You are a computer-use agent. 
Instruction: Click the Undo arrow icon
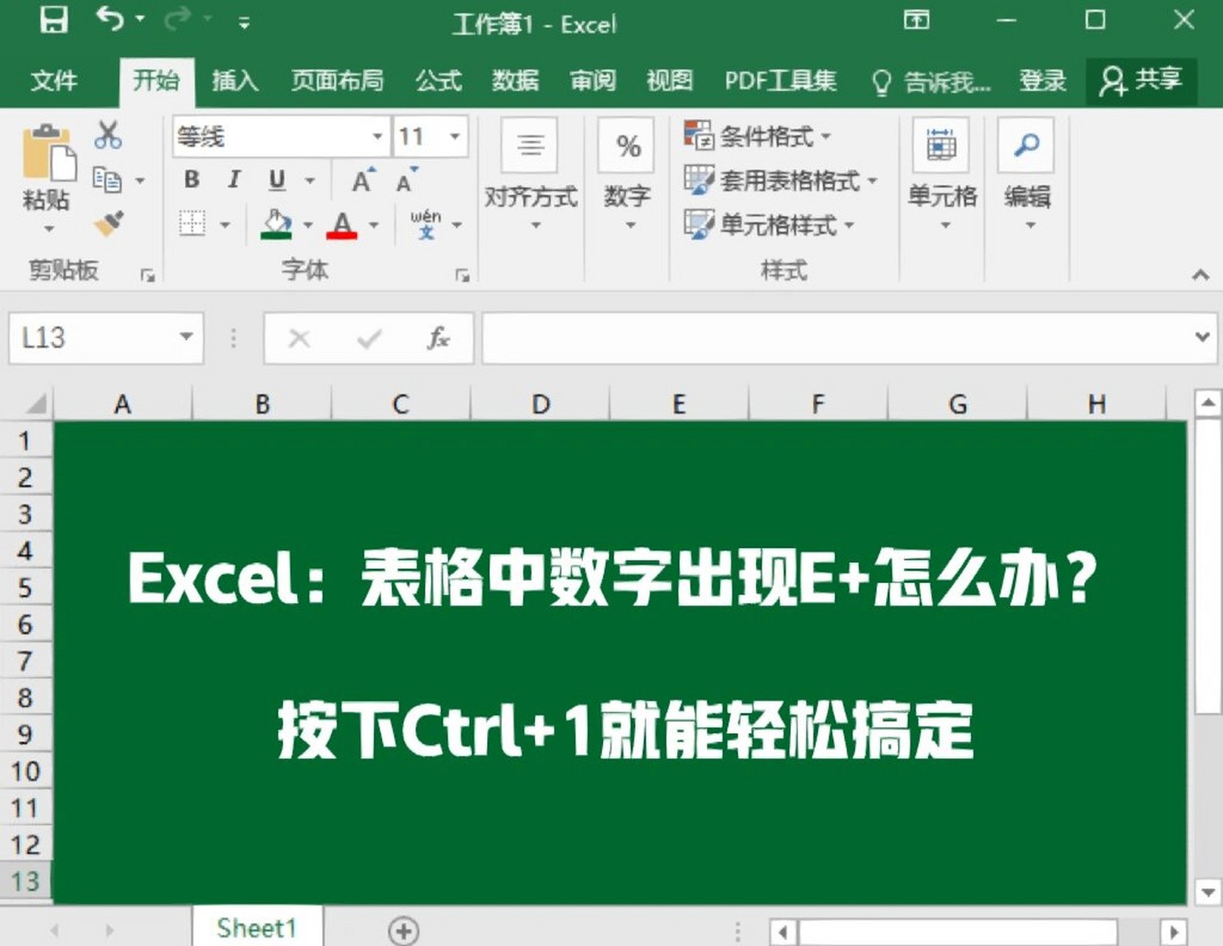click(x=110, y=18)
